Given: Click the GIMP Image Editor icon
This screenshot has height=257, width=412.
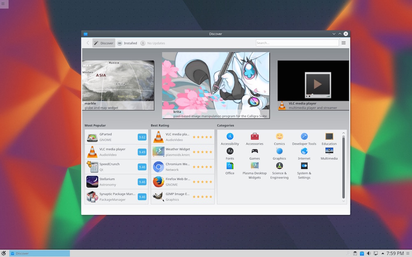Looking at the screenshot, I should pos(159,197).
